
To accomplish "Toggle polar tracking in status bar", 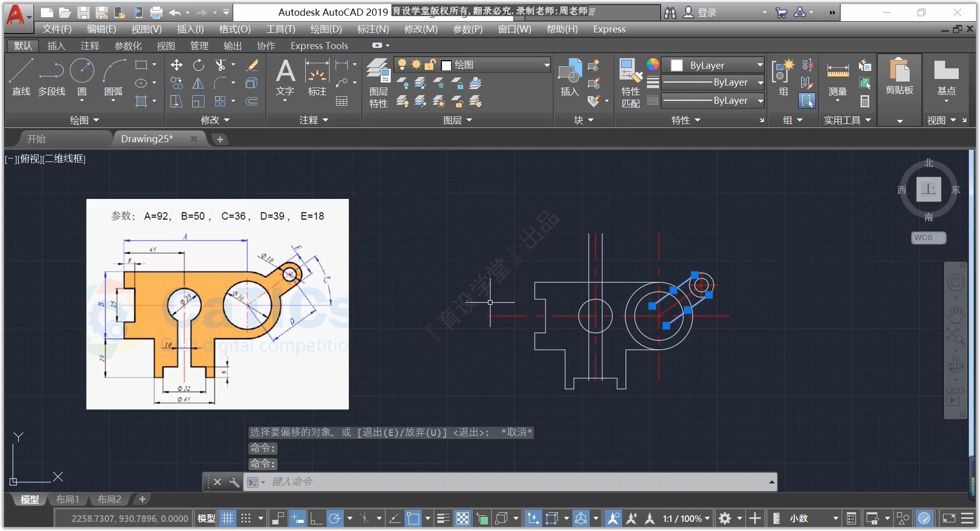I will point(335,518).
